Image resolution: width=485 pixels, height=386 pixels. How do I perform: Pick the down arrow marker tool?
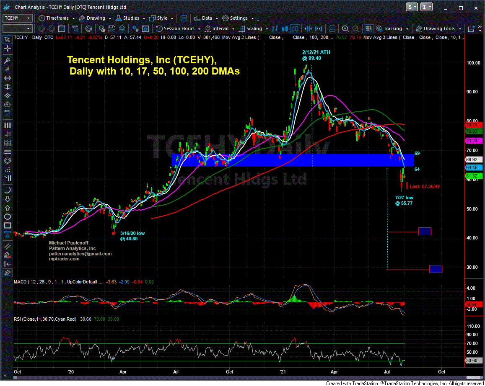[8, 199]
